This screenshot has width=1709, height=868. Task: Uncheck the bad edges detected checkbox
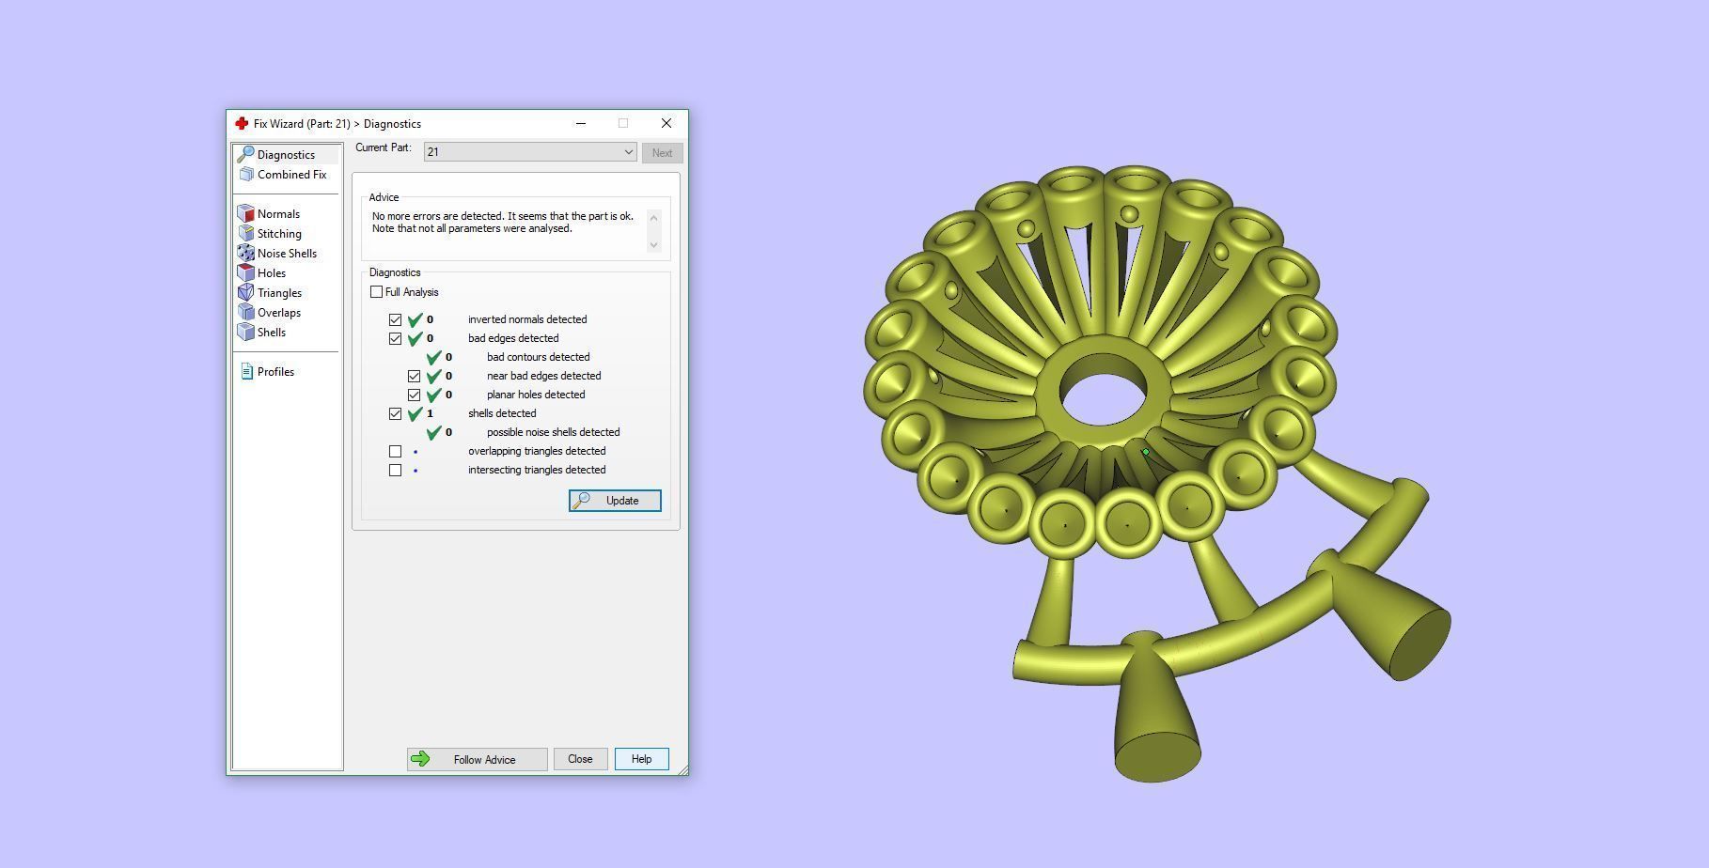[395, 338]
